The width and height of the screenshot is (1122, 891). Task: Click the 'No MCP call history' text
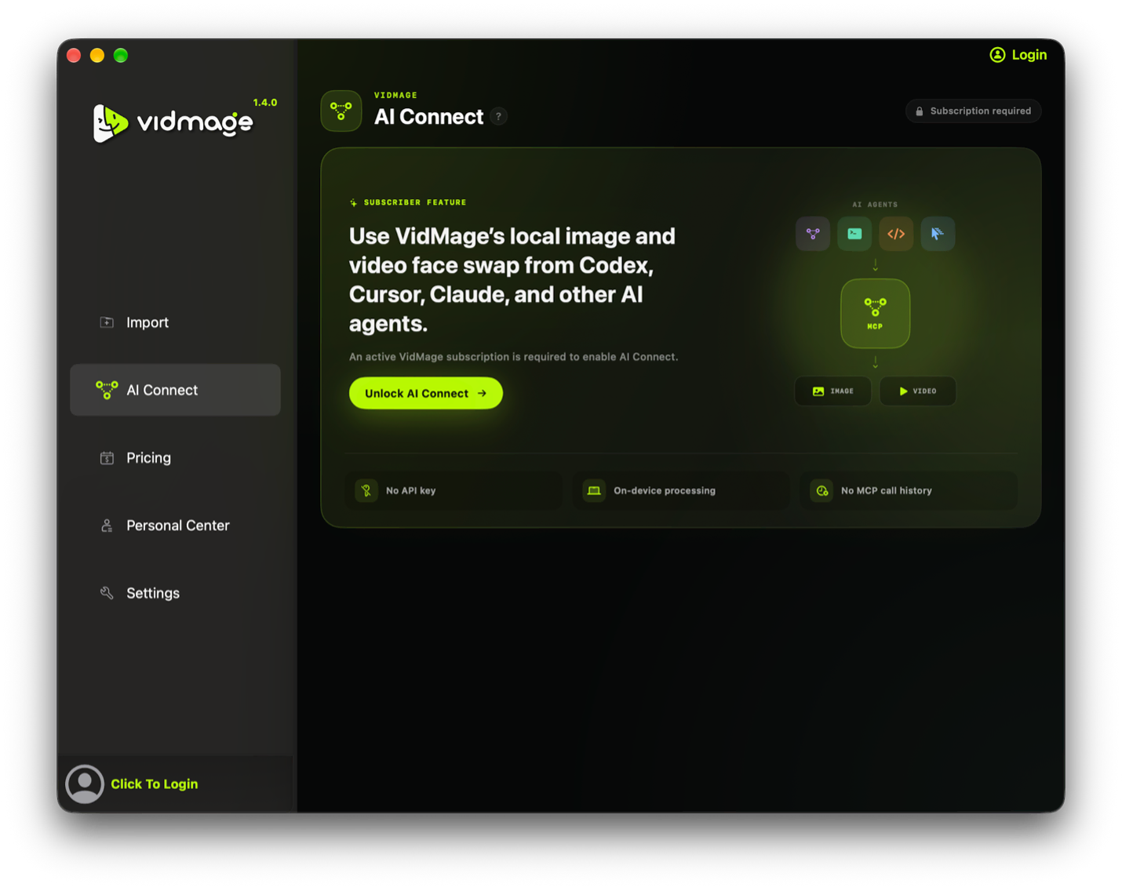(x=887, y=491)
